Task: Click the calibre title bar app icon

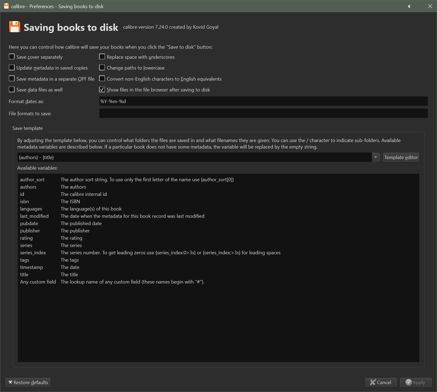Action: [x=6, y=6]
